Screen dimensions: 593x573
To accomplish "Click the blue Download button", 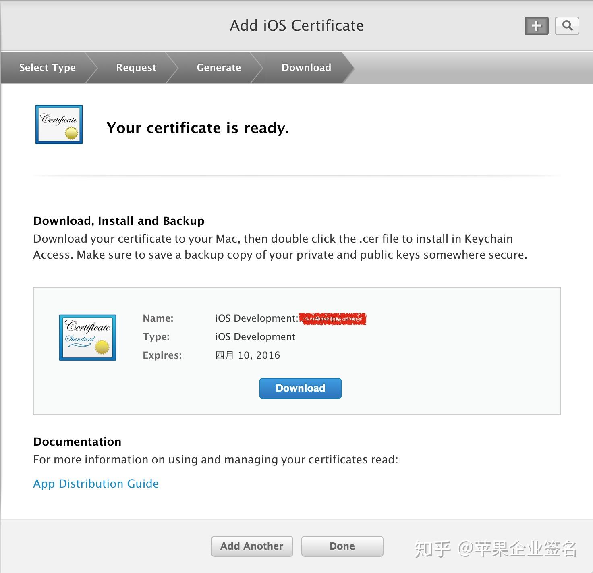I will point(300,388).
